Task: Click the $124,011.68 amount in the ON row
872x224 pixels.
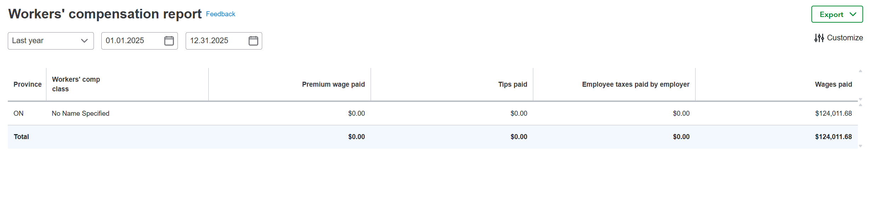Action: (x=833, y=113)
